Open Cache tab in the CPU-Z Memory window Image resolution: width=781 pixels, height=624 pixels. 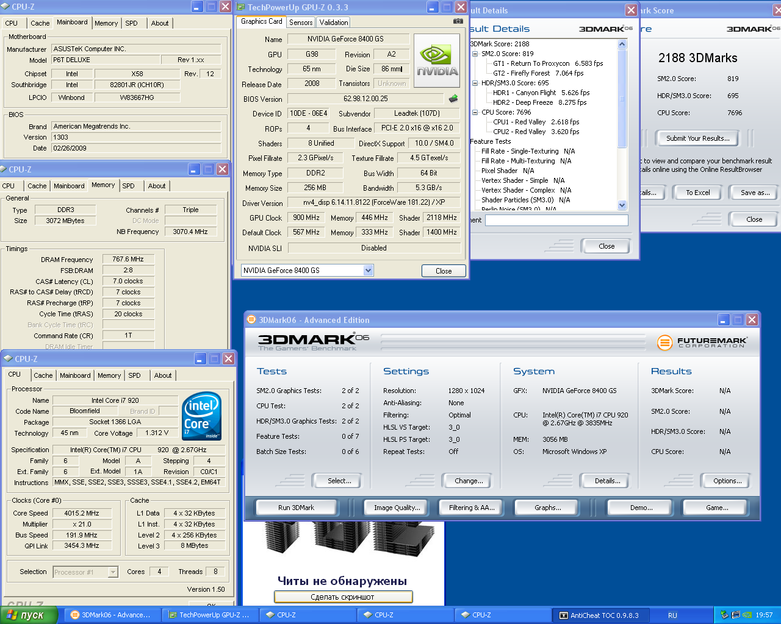pos(37,186)
